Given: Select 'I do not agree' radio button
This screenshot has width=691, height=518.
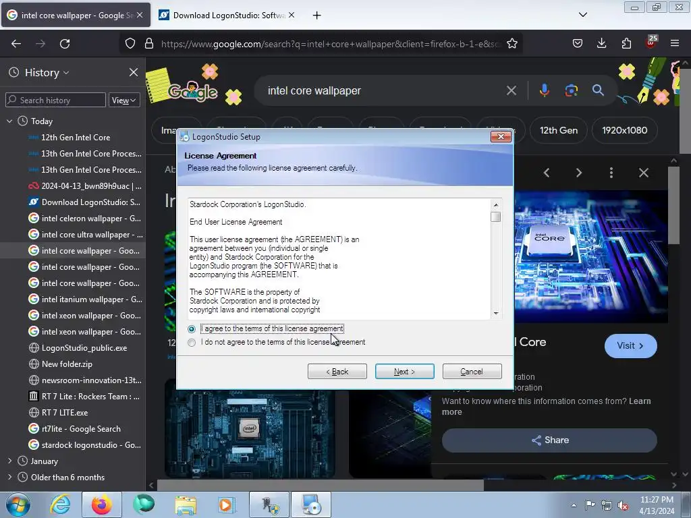Looking at the screenshot, I should coord(191,342).
